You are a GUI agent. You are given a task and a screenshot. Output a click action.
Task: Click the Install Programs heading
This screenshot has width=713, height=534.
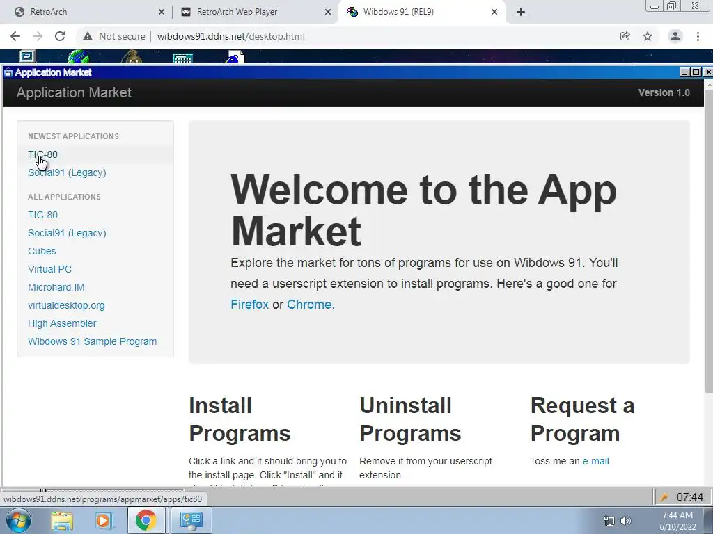240,419
